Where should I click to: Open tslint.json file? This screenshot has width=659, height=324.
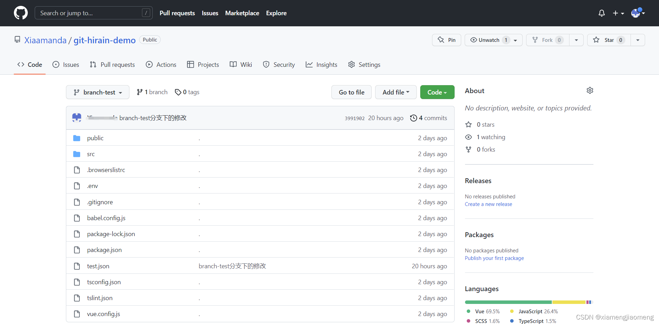point(100,298)
